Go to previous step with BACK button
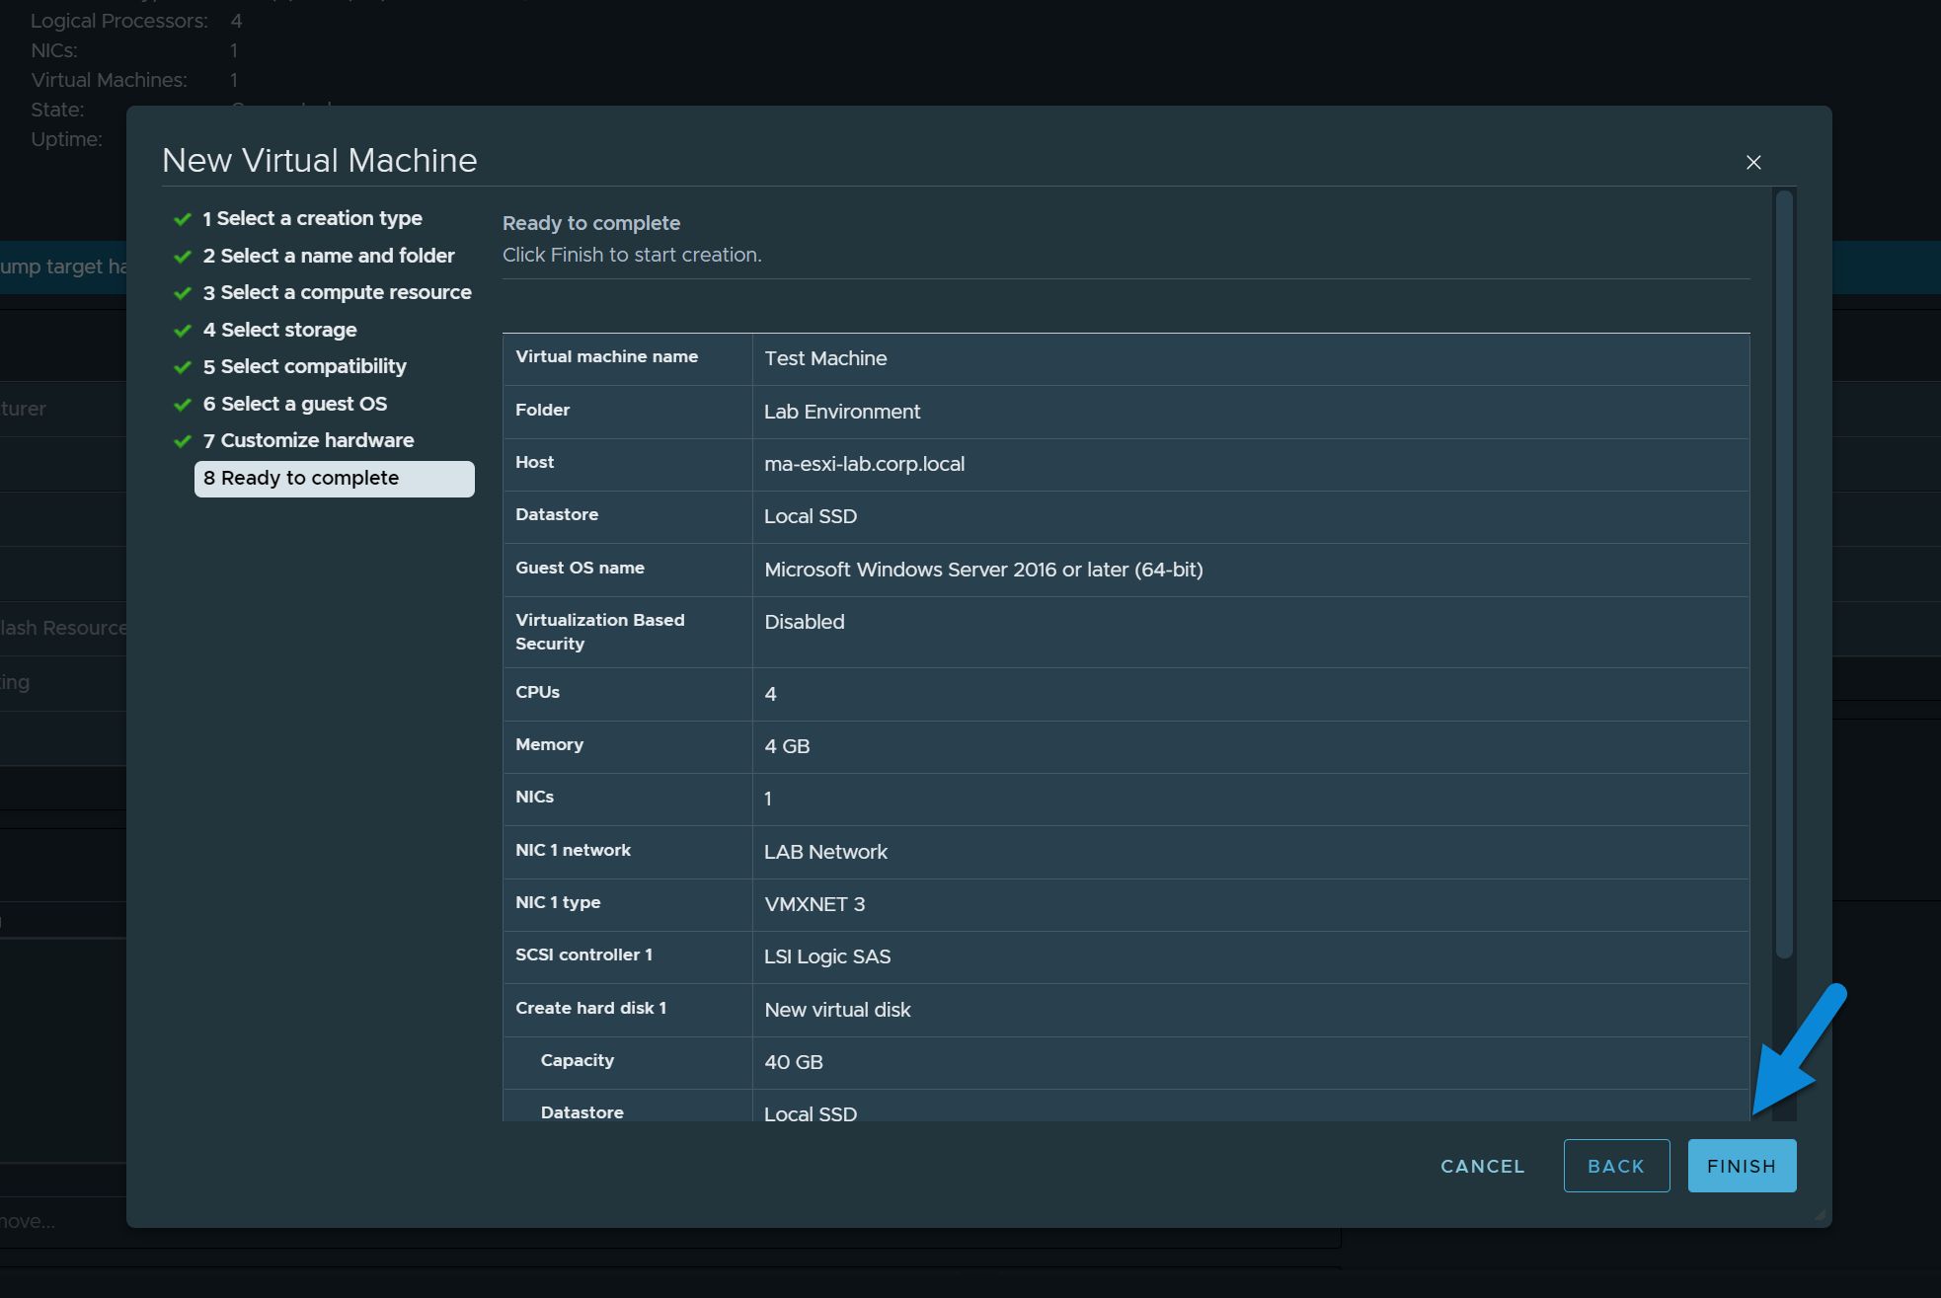The image size is (1941, 1298). [1616, 1166]
